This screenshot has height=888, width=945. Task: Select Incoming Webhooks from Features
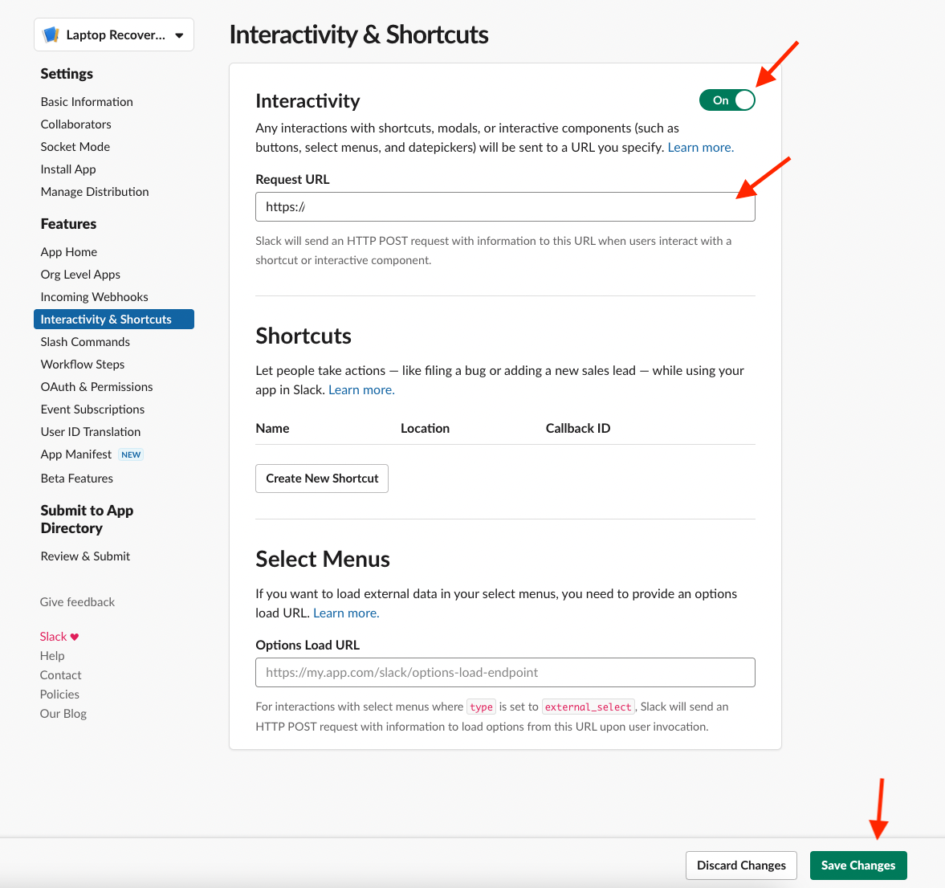coord(94,296)
